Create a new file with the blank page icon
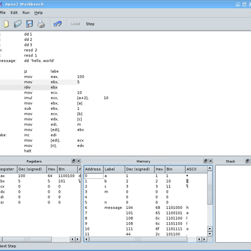The height and width of the screenshot is (251, 251). click(6, 24)
